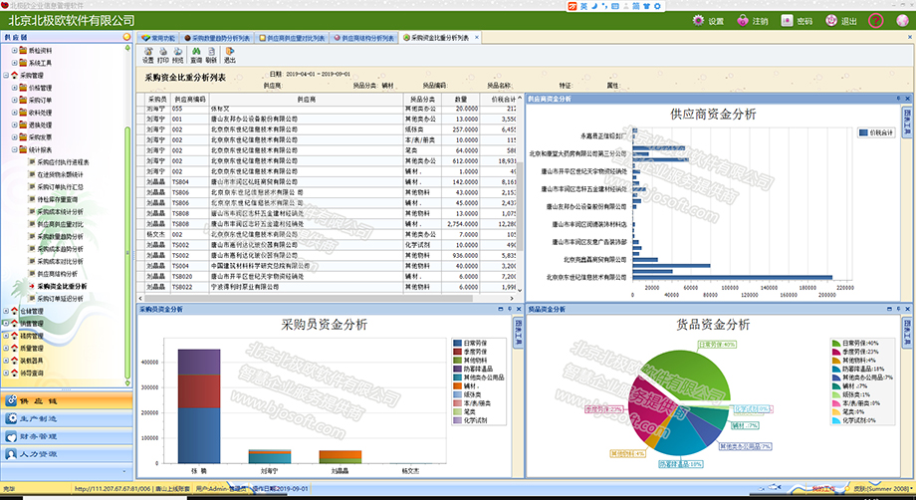
Task: Switch to the 采购数量趋势分析列表 tab
Action: 217,38
